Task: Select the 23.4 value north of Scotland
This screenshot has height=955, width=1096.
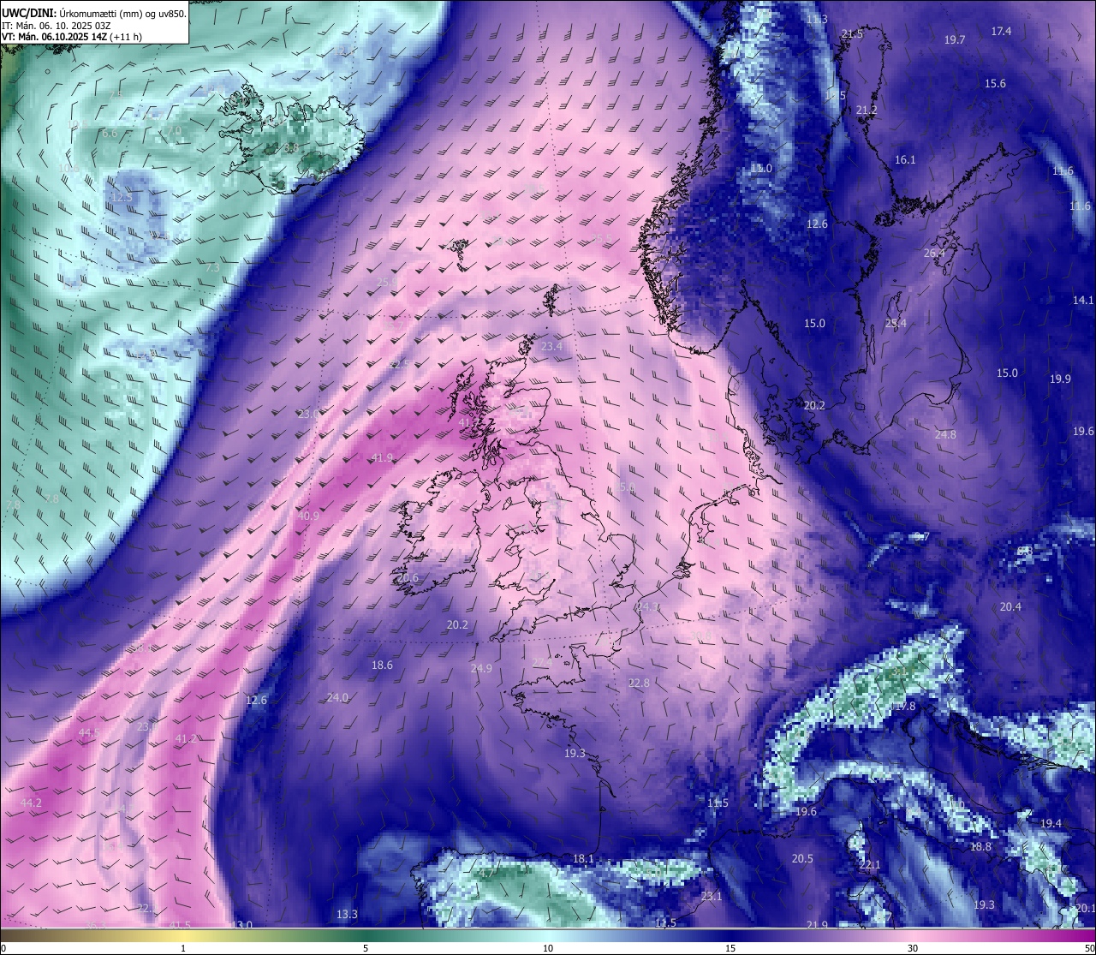Action: (x=552, y=347)
